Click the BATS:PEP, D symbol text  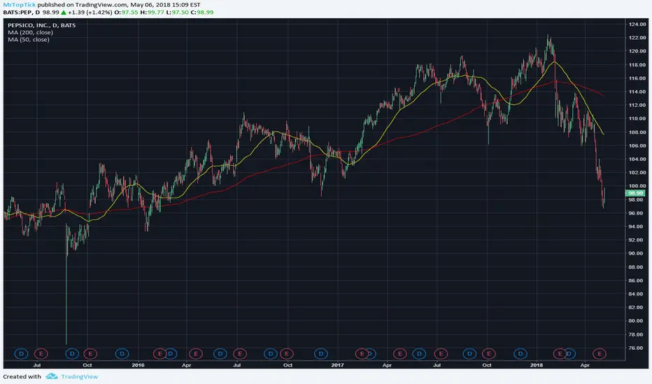[x=22, y=13]
